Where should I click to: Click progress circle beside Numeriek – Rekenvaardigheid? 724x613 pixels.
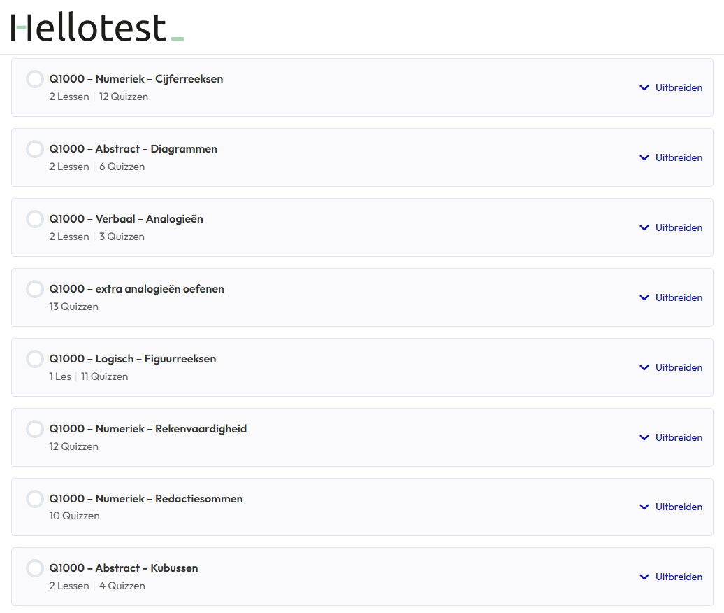[x=35, y=429]
